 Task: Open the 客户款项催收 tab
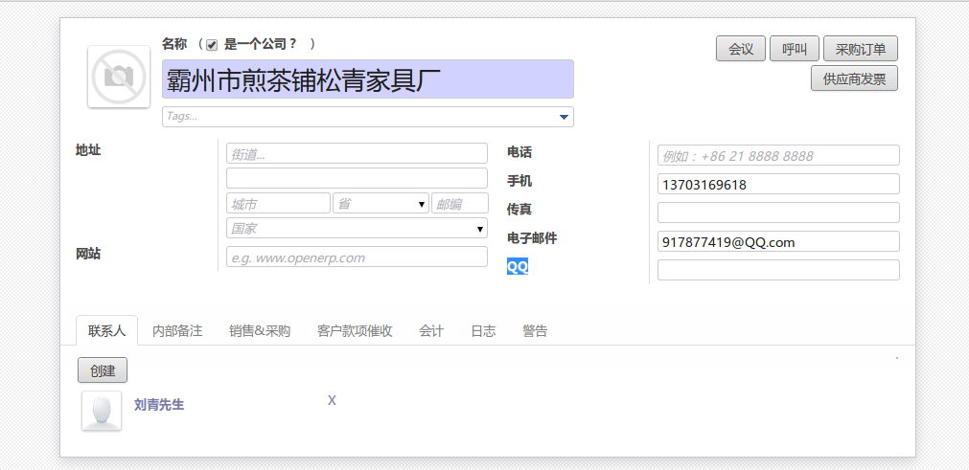pyautogui.click(x=355, y=330)
